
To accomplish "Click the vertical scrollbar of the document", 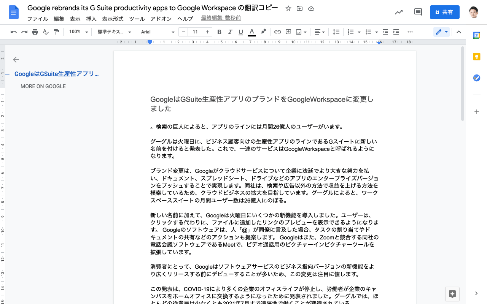I will coord(463,84).
